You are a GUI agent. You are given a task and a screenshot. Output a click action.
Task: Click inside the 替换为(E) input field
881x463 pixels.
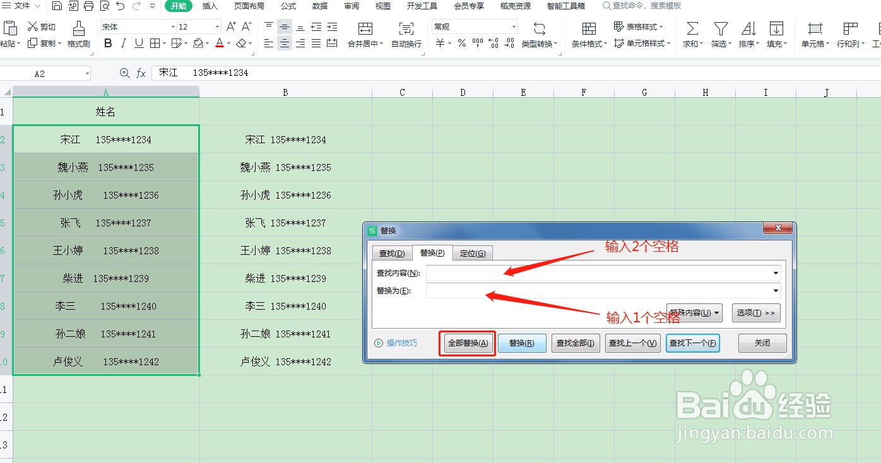tap(600, 292)
